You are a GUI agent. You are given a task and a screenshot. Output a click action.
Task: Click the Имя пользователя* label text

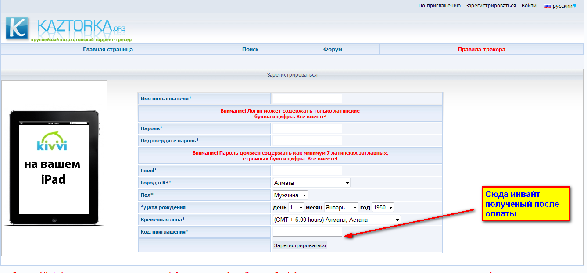[166, 99]
